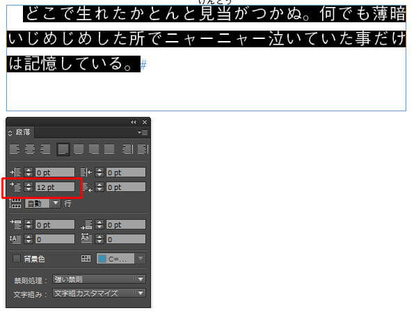Select the Justify All Lines icon

tap(109, 149)
